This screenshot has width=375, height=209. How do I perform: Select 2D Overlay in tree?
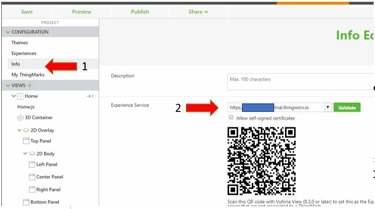(42, 130)
